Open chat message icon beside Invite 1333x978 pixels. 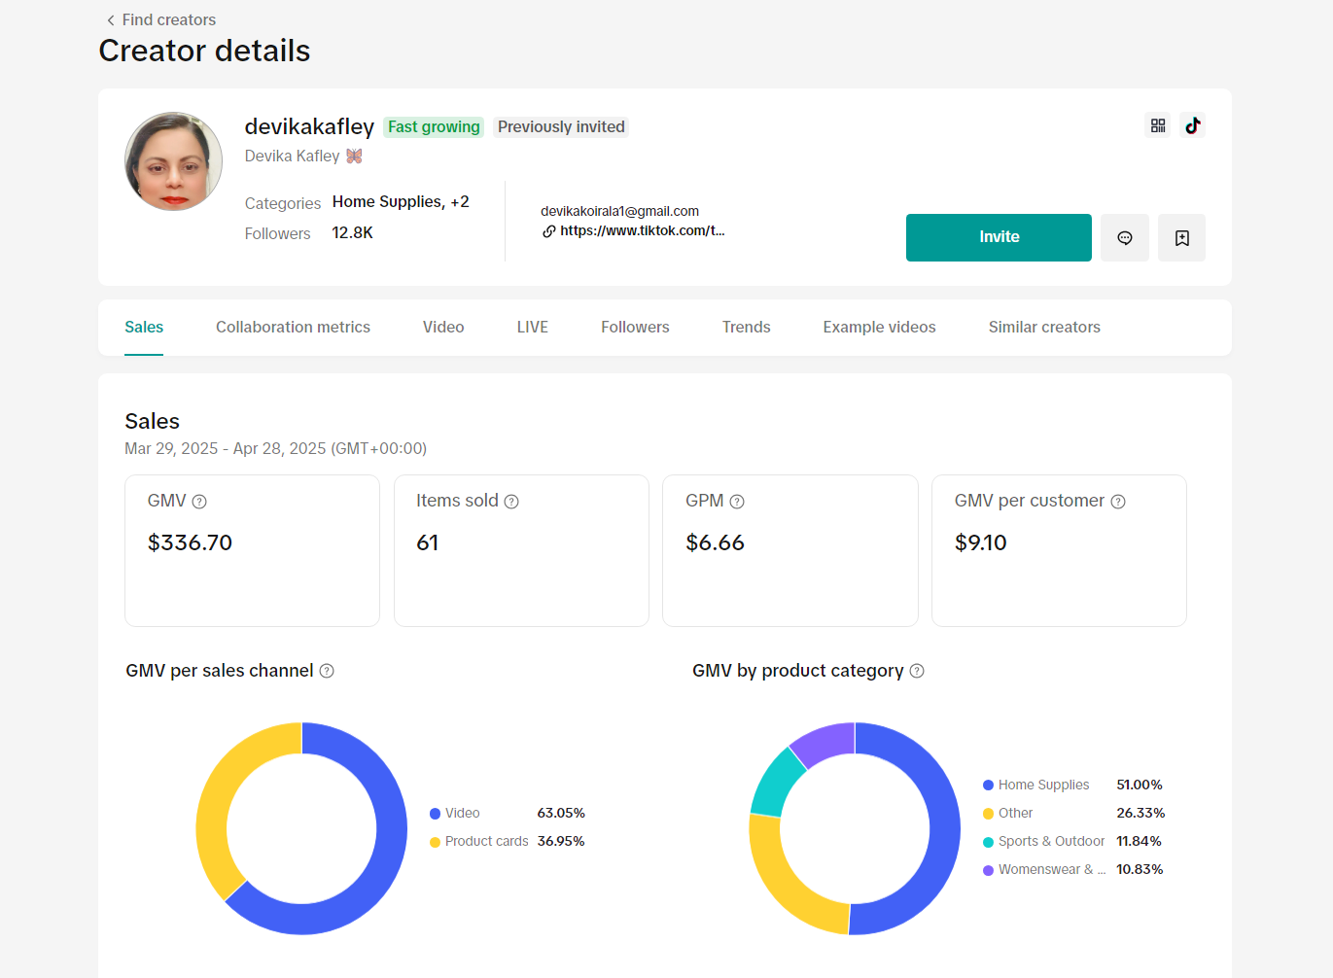(1125, 238)
